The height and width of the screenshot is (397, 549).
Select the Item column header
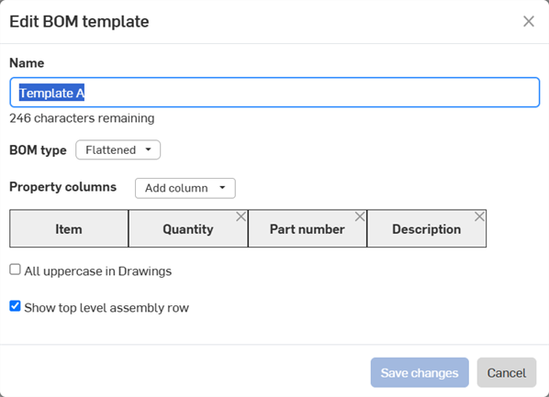pos(69,228)
